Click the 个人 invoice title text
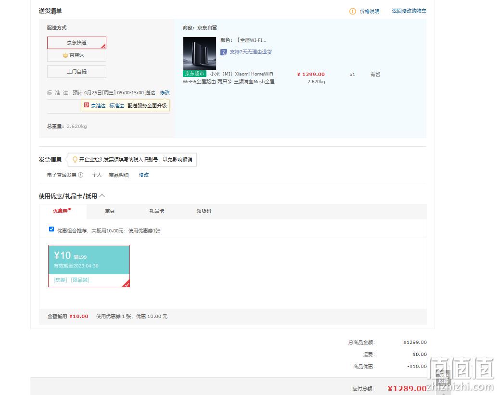The image size is (498, 395). coord(97,175)
